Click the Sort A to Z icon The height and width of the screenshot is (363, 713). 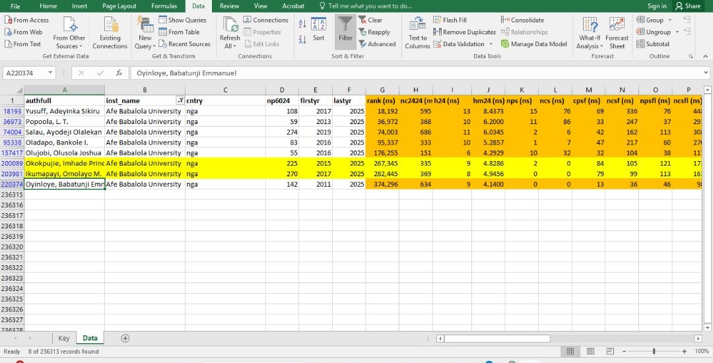302,24
